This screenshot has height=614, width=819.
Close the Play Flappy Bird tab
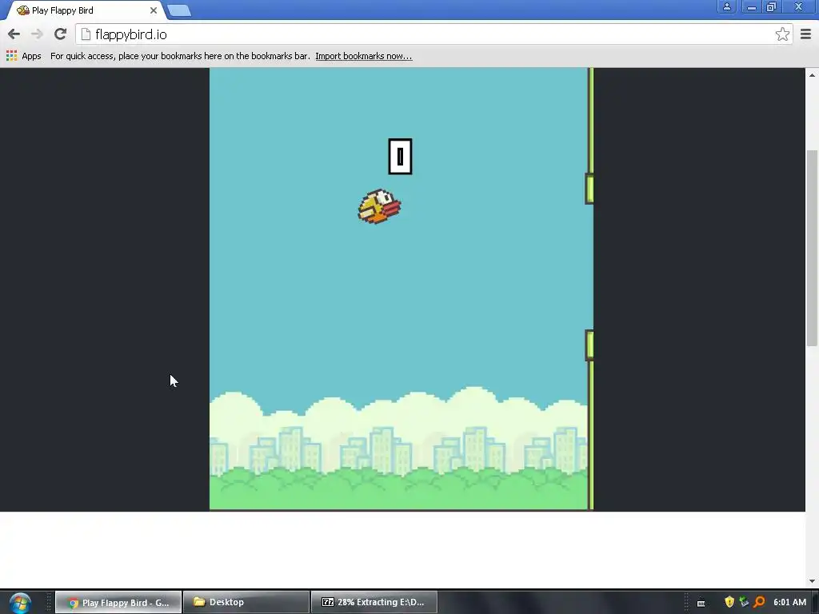pos(153,10)
